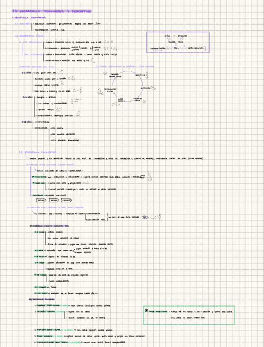Image resolution: width=264 pixels, height=347 pixels.
Task: Click the eye drawing beside the visual-manual note
Action: 146,216
